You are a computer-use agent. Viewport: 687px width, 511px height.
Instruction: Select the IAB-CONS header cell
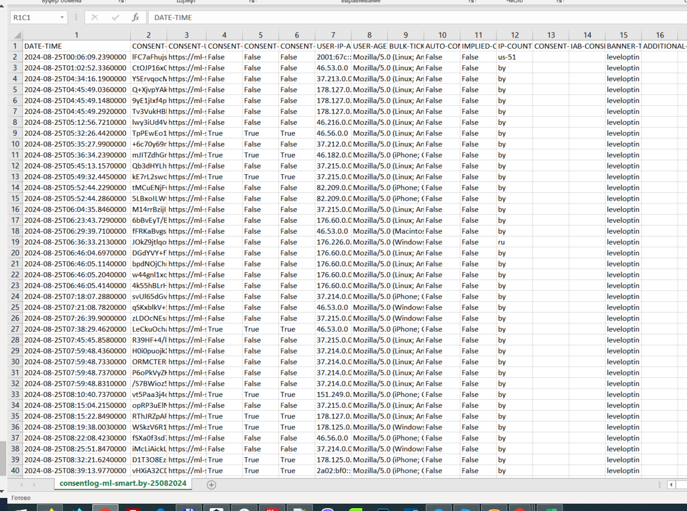587,46
